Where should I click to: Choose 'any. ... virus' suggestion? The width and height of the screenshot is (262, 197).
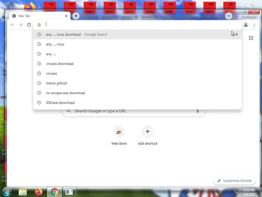(137, 44)
